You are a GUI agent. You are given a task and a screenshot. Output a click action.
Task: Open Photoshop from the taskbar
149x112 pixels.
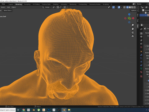49,110
